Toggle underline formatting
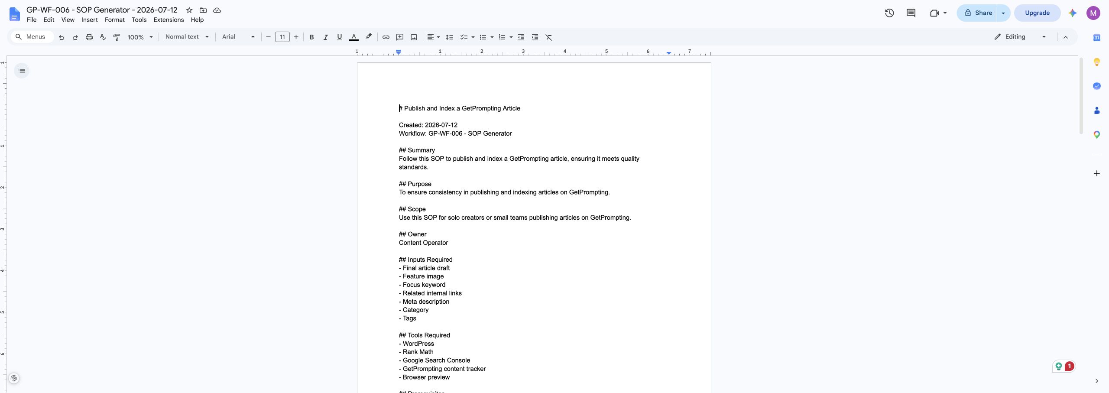 pos(339,37)
